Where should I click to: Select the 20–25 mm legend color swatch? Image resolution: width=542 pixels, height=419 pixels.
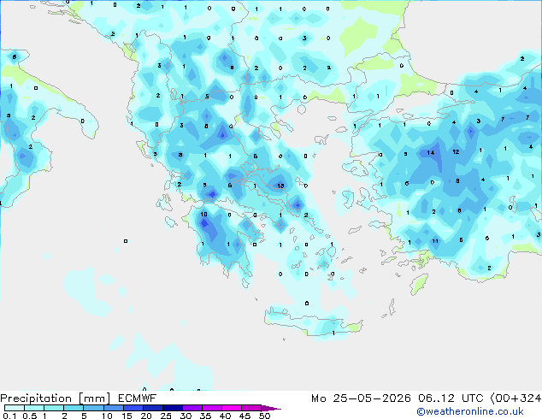(152, 408)
